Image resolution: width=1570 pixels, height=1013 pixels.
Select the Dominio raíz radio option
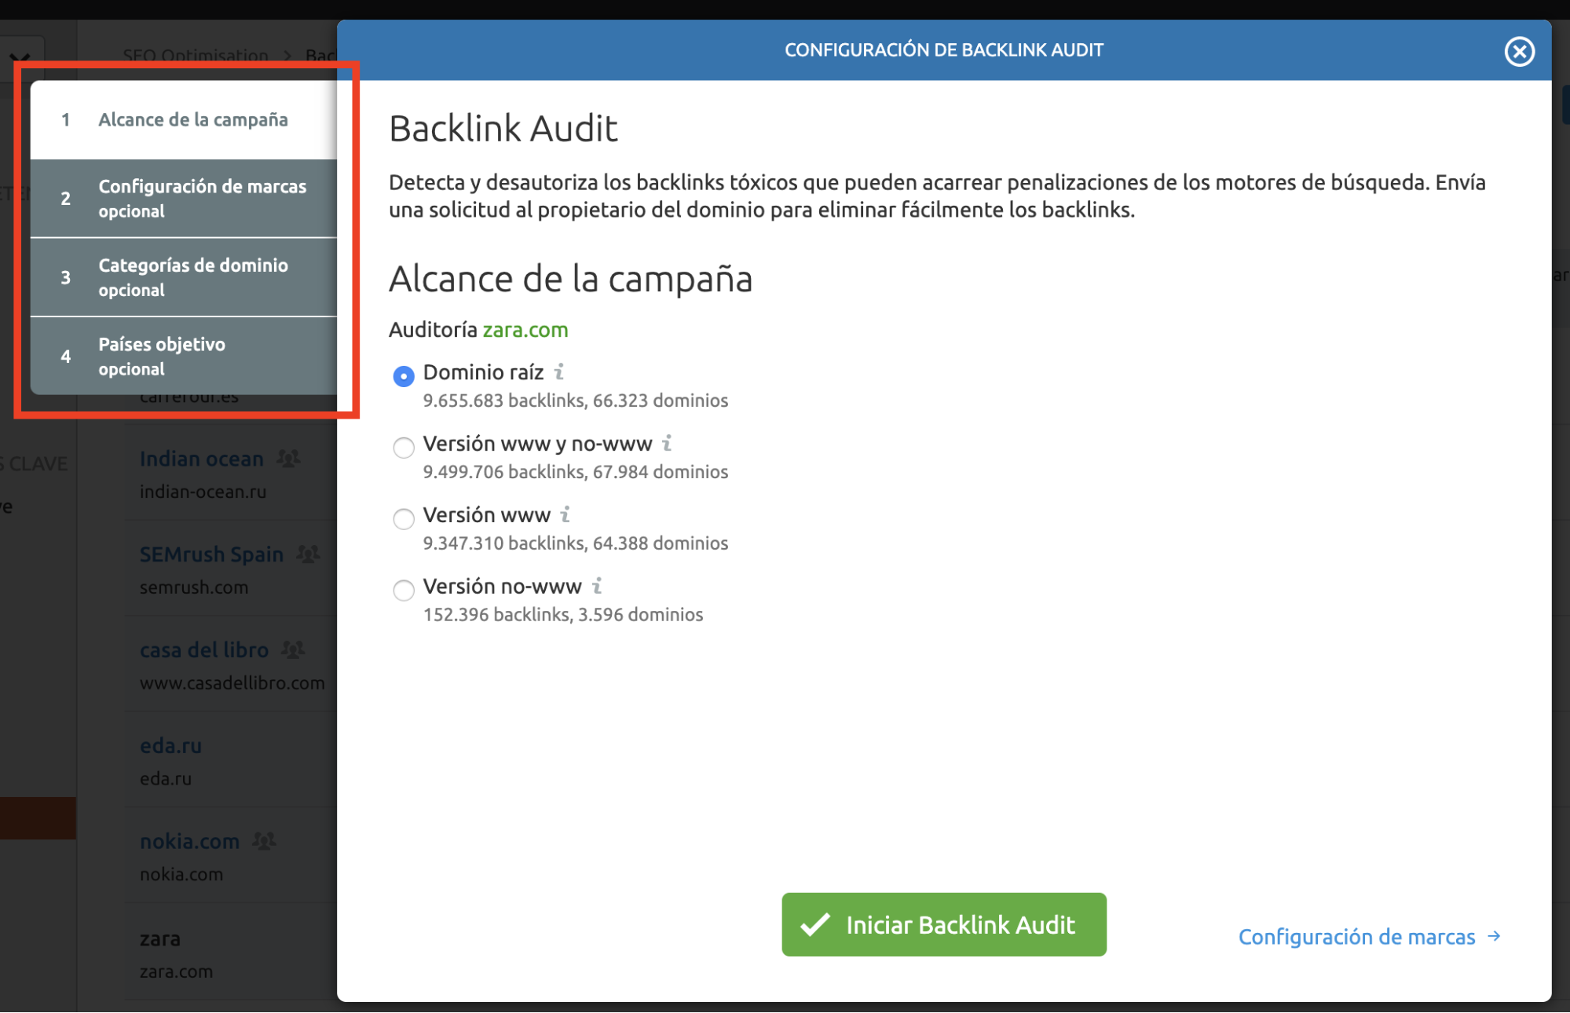click(404, 376)
